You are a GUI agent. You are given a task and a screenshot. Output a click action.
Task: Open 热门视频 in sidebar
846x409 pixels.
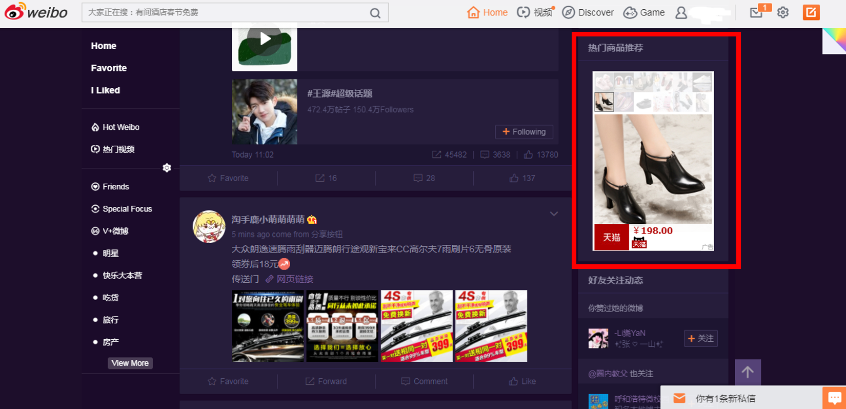point(113,149)
